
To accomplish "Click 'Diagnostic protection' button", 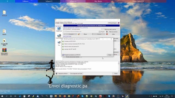I will 62,73.
